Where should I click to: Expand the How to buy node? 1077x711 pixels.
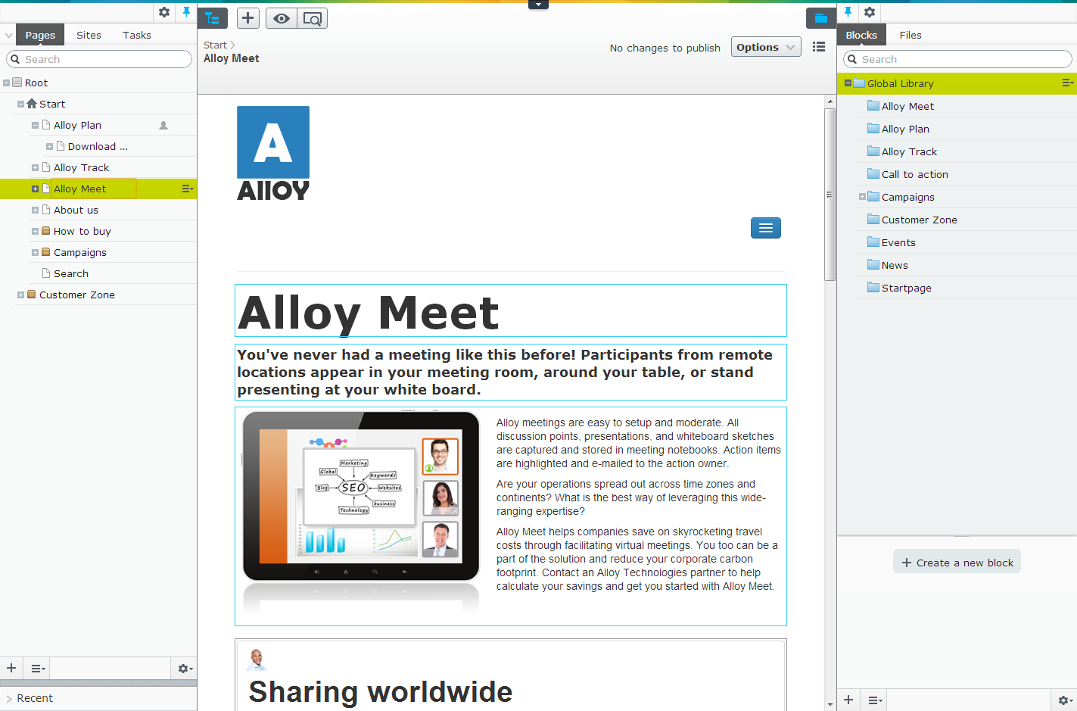point(35,231)
